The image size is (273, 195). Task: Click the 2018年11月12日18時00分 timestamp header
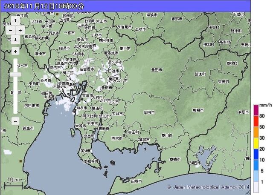tap(44, 6)
